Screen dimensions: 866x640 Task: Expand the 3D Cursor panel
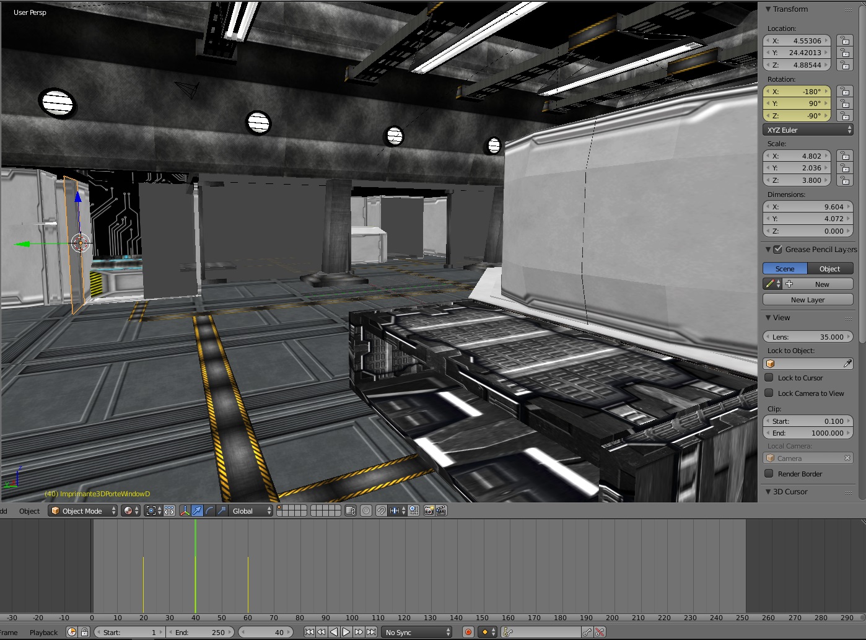click(768, 491)
